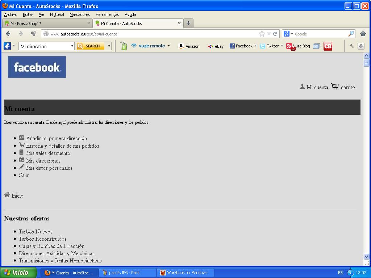The height and width of the screenshot is (278, 371).
Task: Click the ES language indicator in tray
Action: [340, 273]
